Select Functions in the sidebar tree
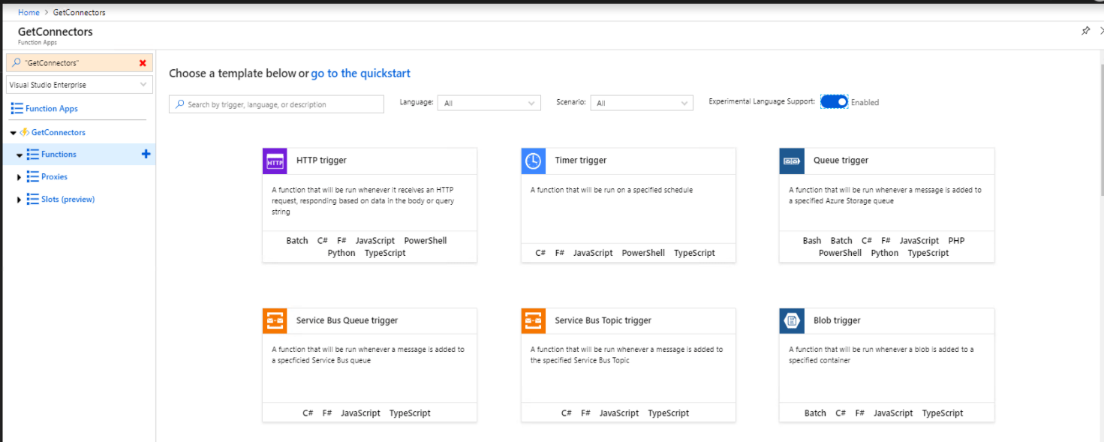 59,154
